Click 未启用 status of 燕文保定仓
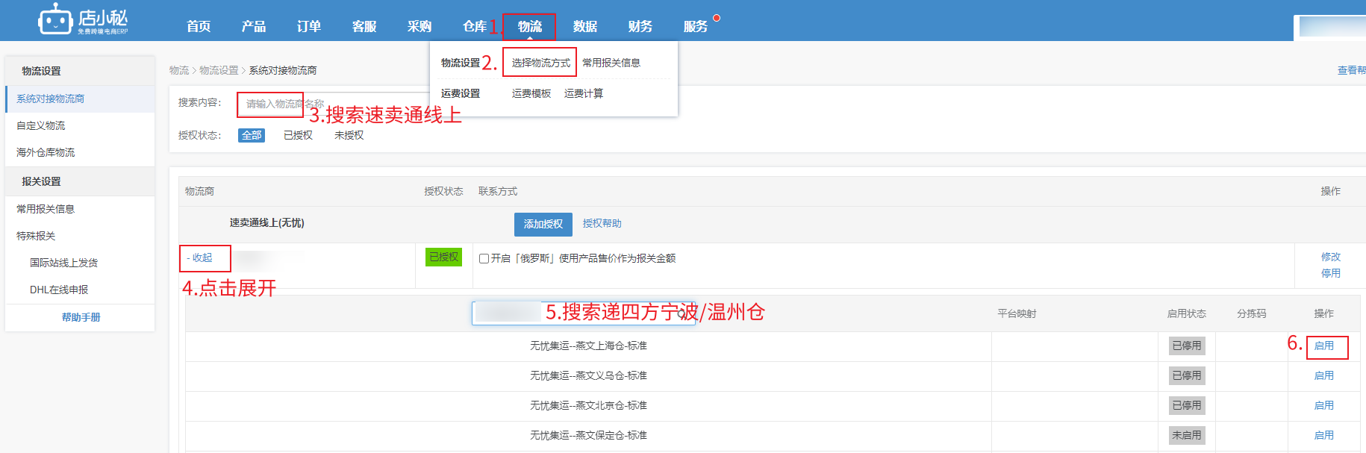This screenshot has width=1366, height=453. pyautogui.click(x=1187, y=435)
